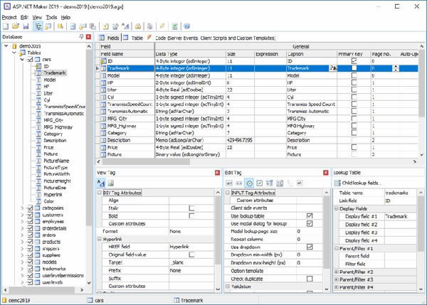Collapse the Display Fields group
The image size is (427, 305).
click(x=337, y=209)
